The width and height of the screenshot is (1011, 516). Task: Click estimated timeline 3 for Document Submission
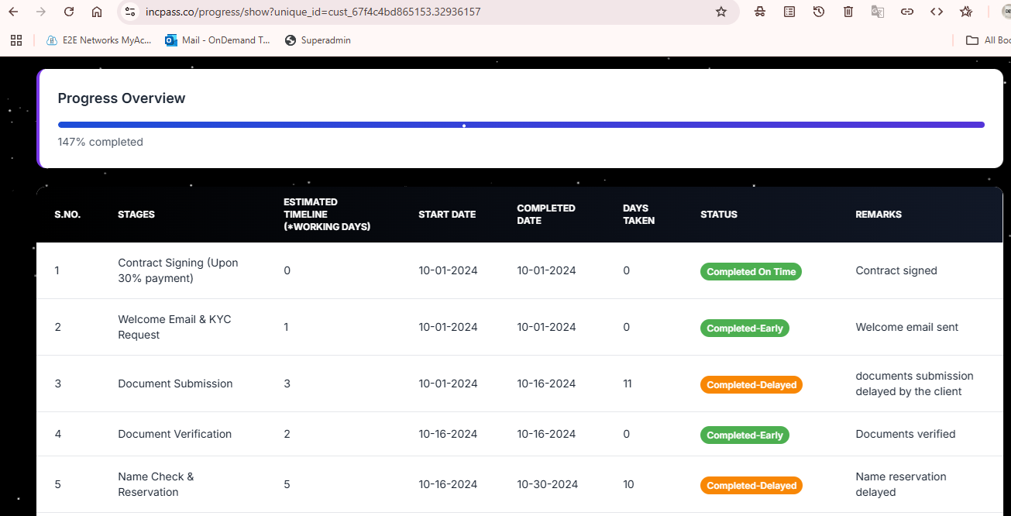click(x=287, y=384)
